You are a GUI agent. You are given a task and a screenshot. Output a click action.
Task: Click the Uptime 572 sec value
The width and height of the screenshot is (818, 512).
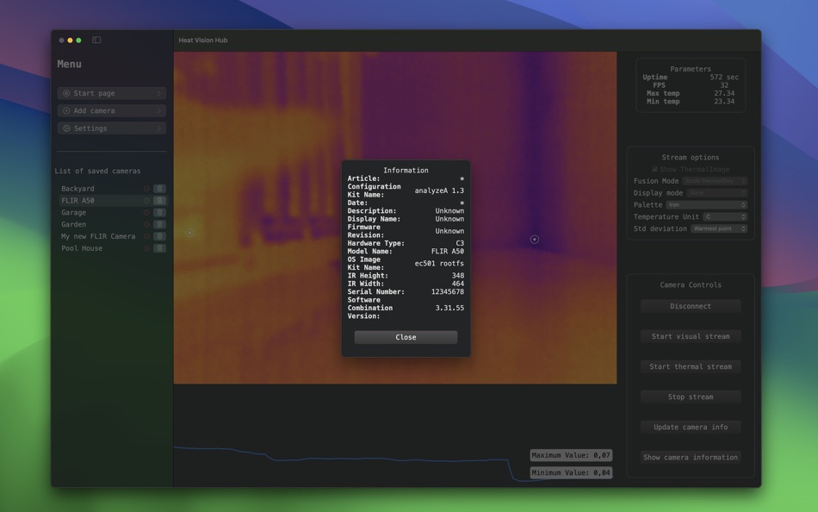click(724, 78)
